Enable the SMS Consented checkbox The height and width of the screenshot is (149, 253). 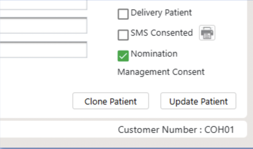coord(123,35)
